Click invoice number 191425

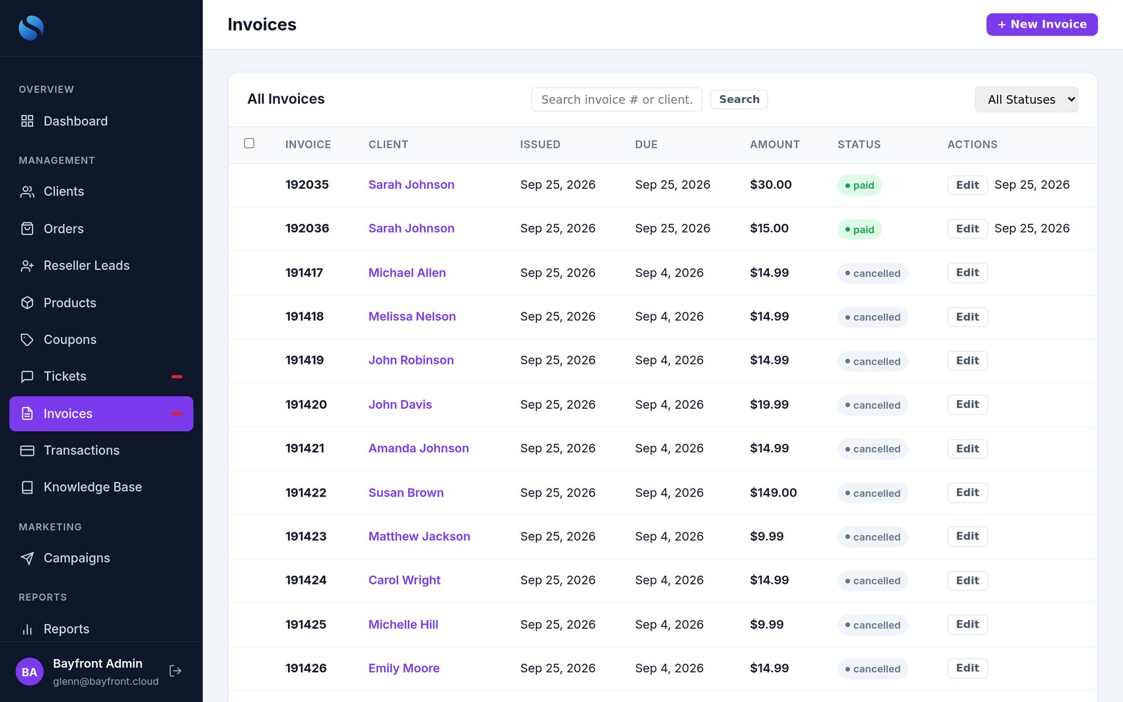(x=306, y=624)
